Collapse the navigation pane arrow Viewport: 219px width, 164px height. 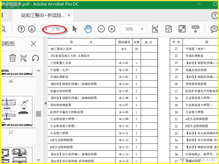pyautogui.click(x=45, y=103)
